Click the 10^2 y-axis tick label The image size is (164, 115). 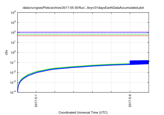coord(13,33)
